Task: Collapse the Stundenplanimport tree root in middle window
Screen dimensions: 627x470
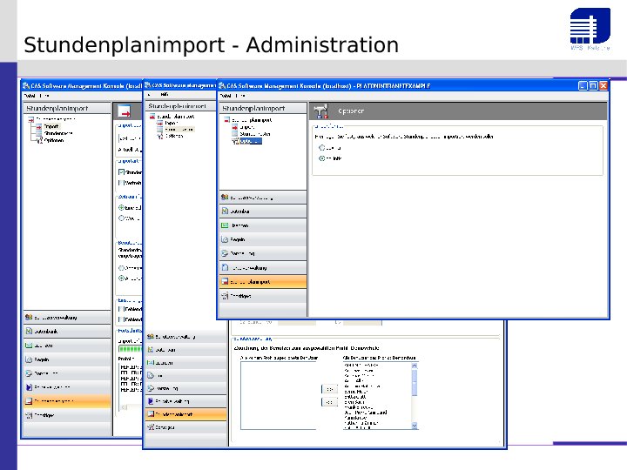Action: (x=152, y=116)
